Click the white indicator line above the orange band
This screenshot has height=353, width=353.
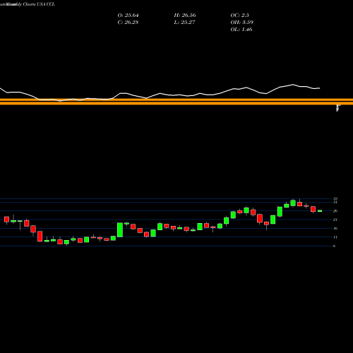(x=160, y=94)
